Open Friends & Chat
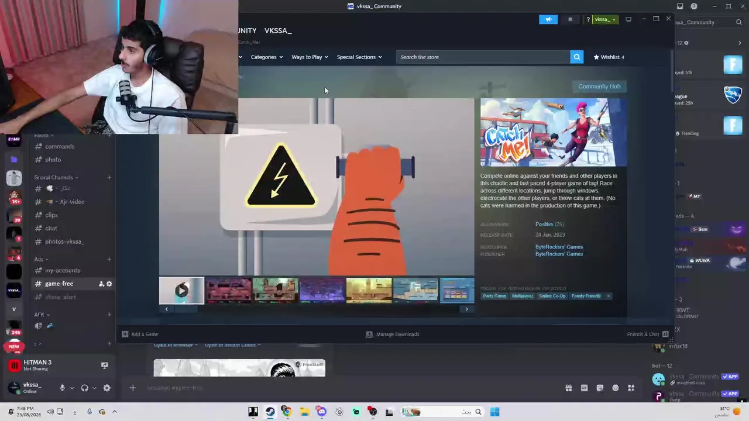The width and height of the screenshot is (749, 421). point(648,334)
